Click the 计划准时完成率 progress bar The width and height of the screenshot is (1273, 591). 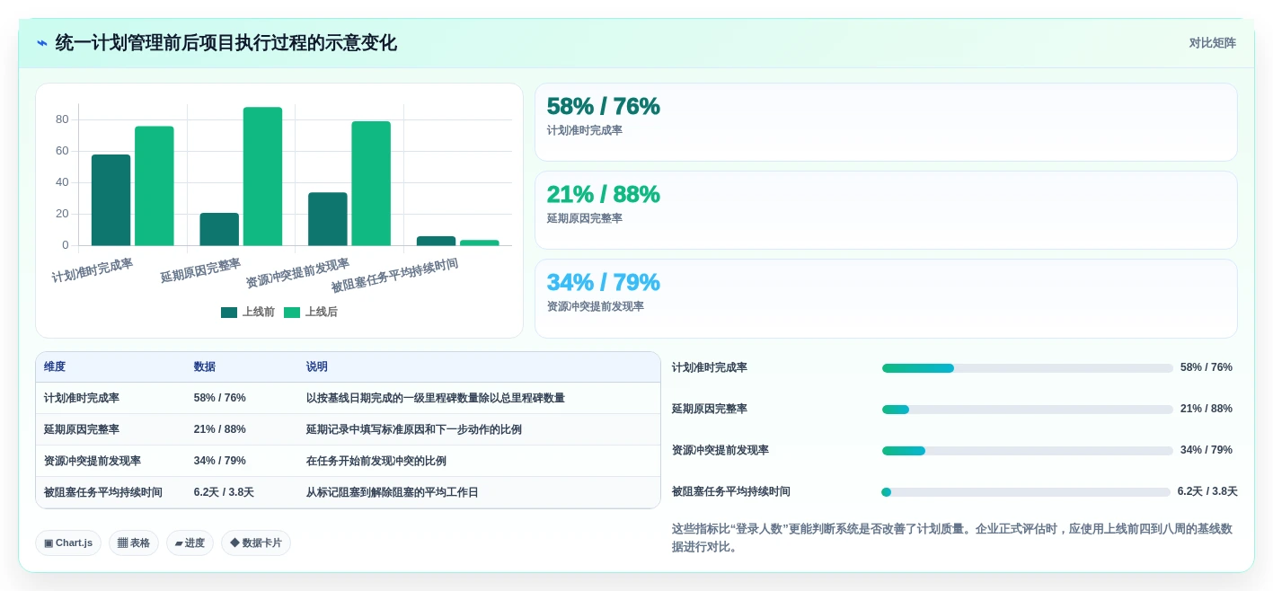[x=1028, y=368]
